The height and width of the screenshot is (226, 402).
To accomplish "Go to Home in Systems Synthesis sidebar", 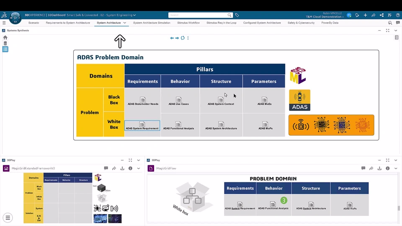I will pyautogui.click(x=5, y=37).
